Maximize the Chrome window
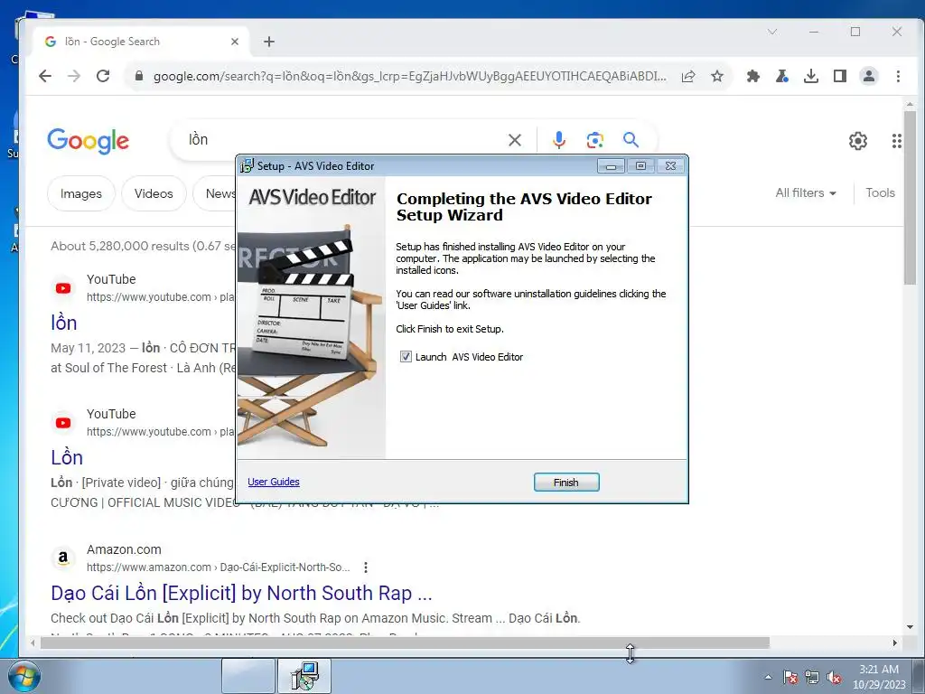 [x=855, y=32]
